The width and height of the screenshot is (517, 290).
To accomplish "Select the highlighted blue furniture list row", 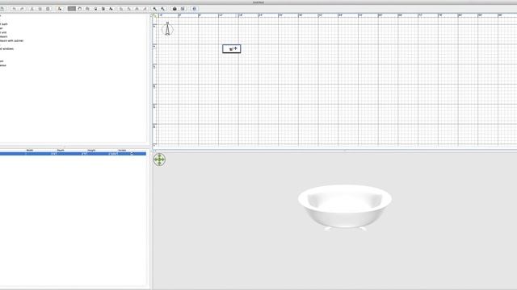I will (x=73, y=154).
